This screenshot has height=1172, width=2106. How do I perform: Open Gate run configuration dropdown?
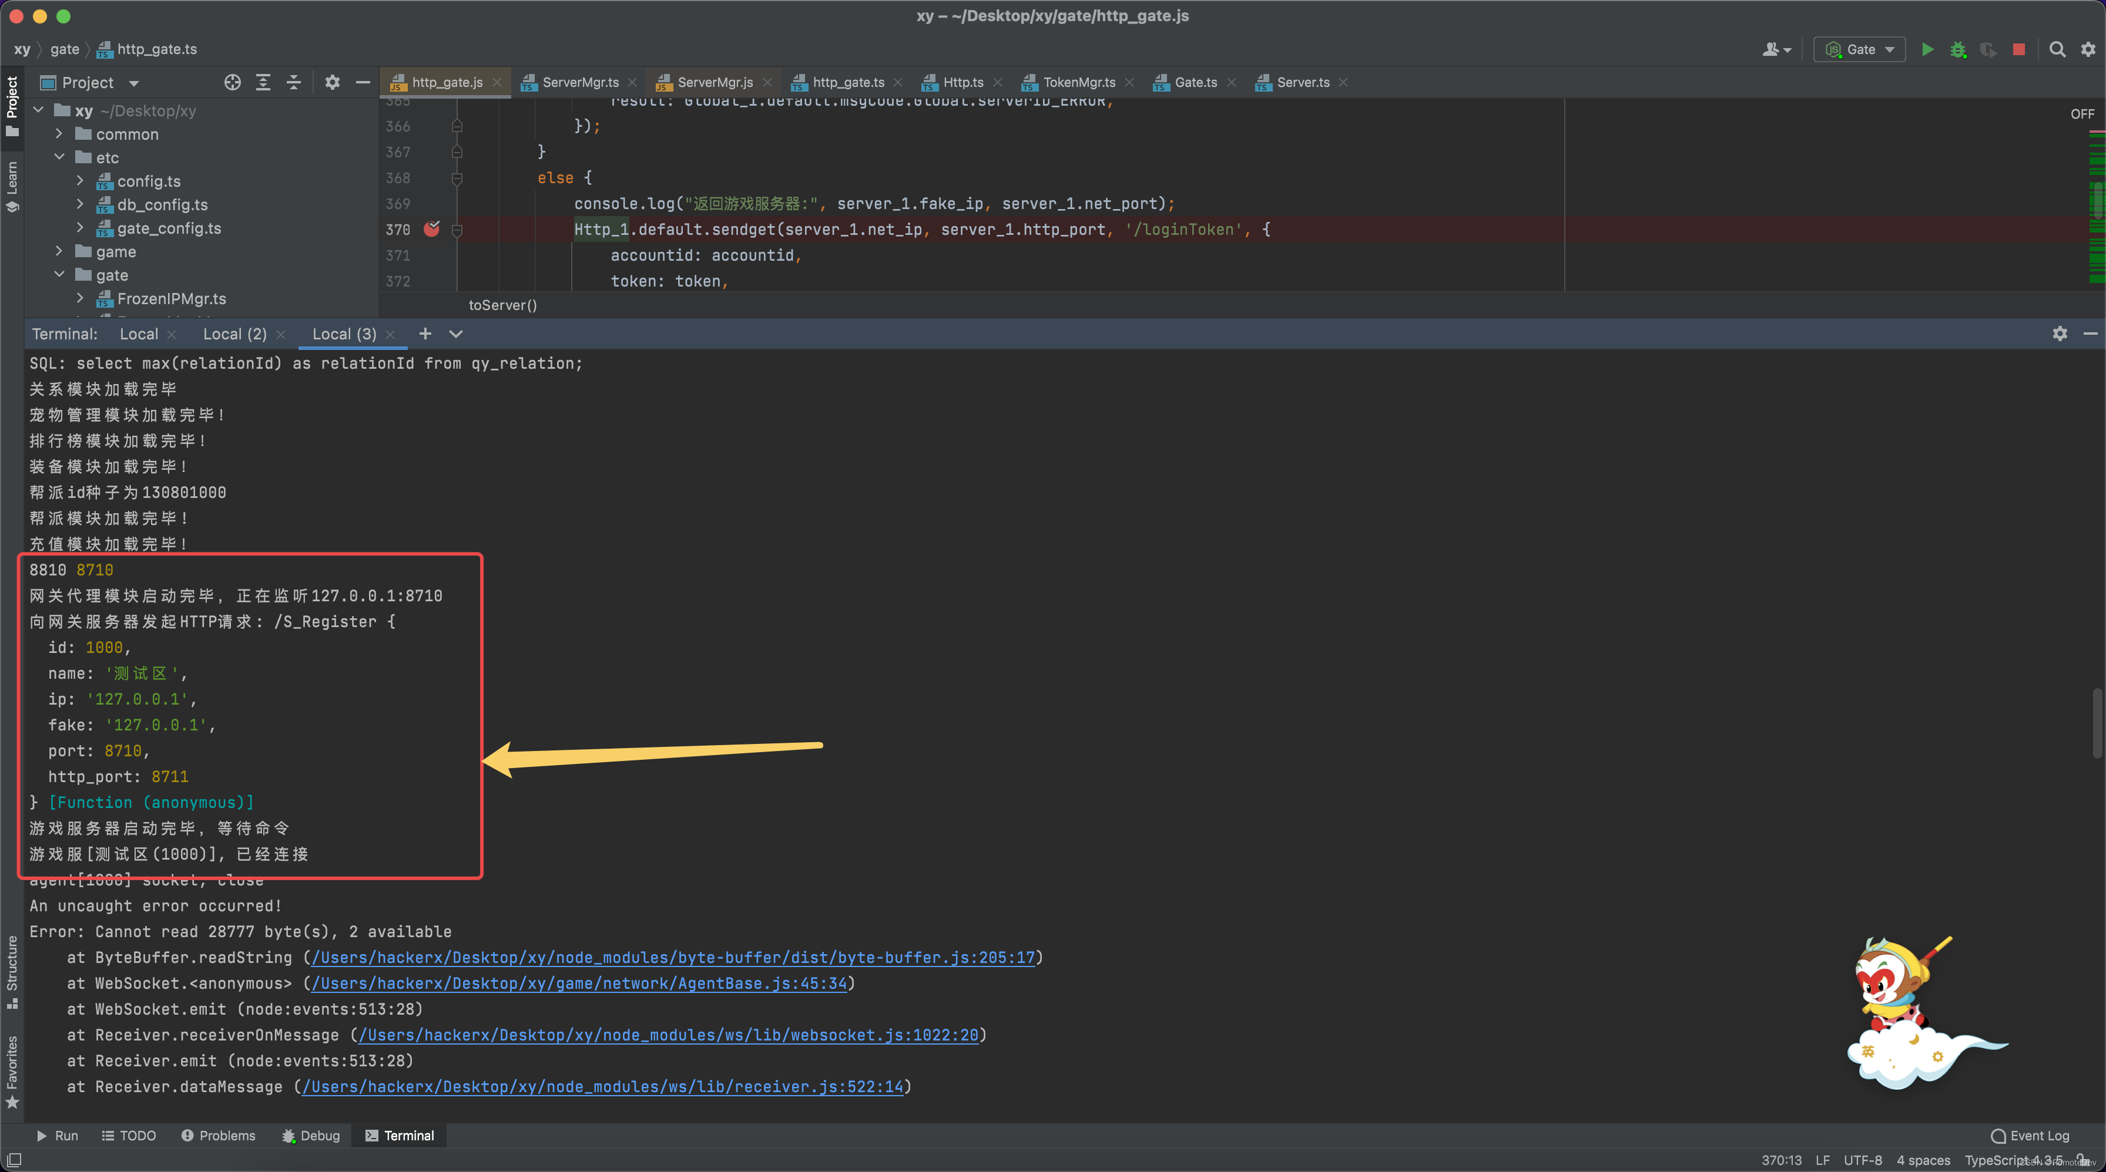point(1860,49)
